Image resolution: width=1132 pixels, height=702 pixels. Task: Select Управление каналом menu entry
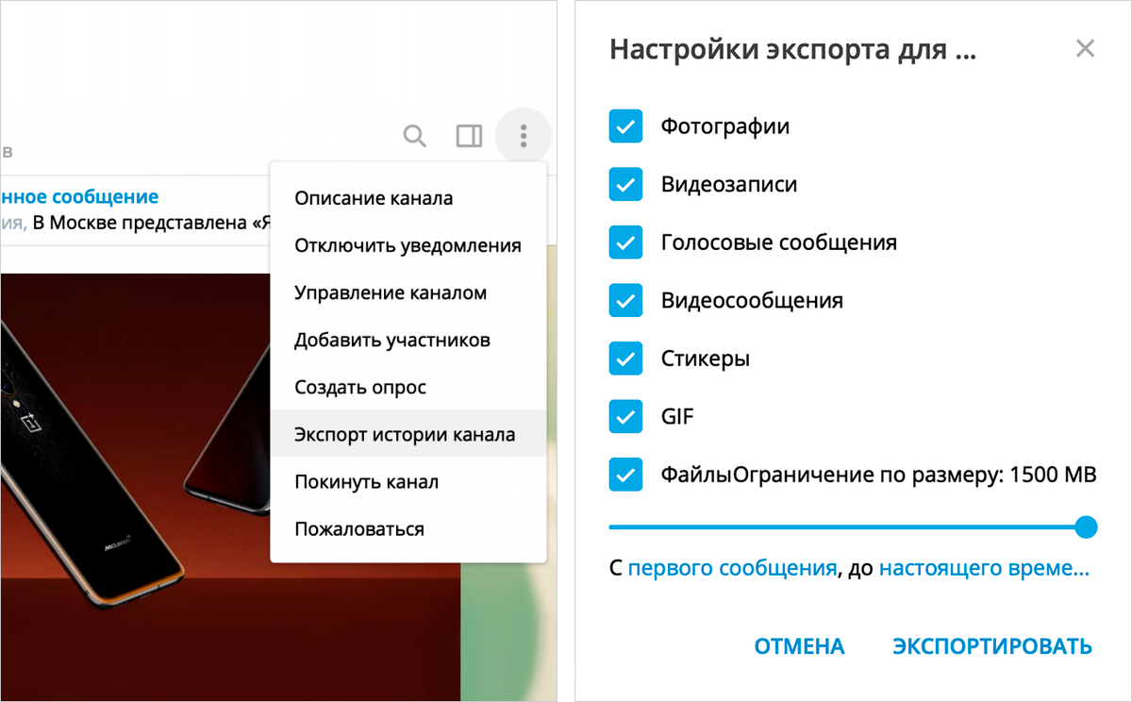click(391, 292)
